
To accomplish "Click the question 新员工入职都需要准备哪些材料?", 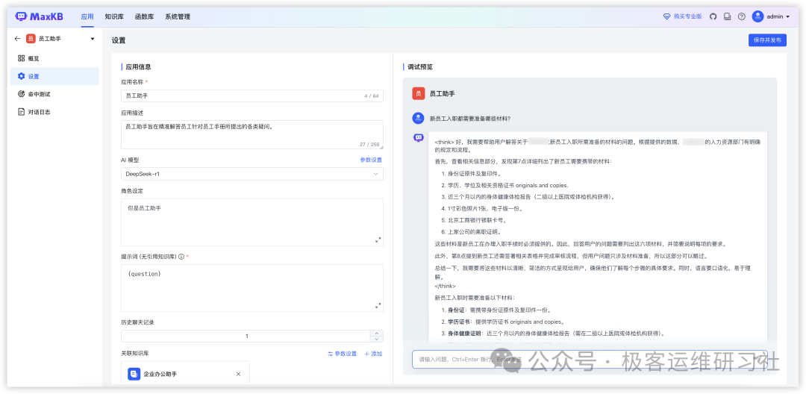I will tap(470, 119).
